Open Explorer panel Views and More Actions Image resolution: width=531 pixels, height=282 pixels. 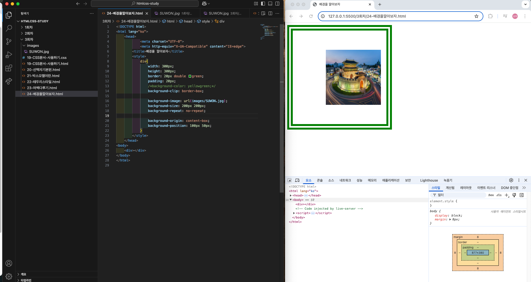click(92, 13)
